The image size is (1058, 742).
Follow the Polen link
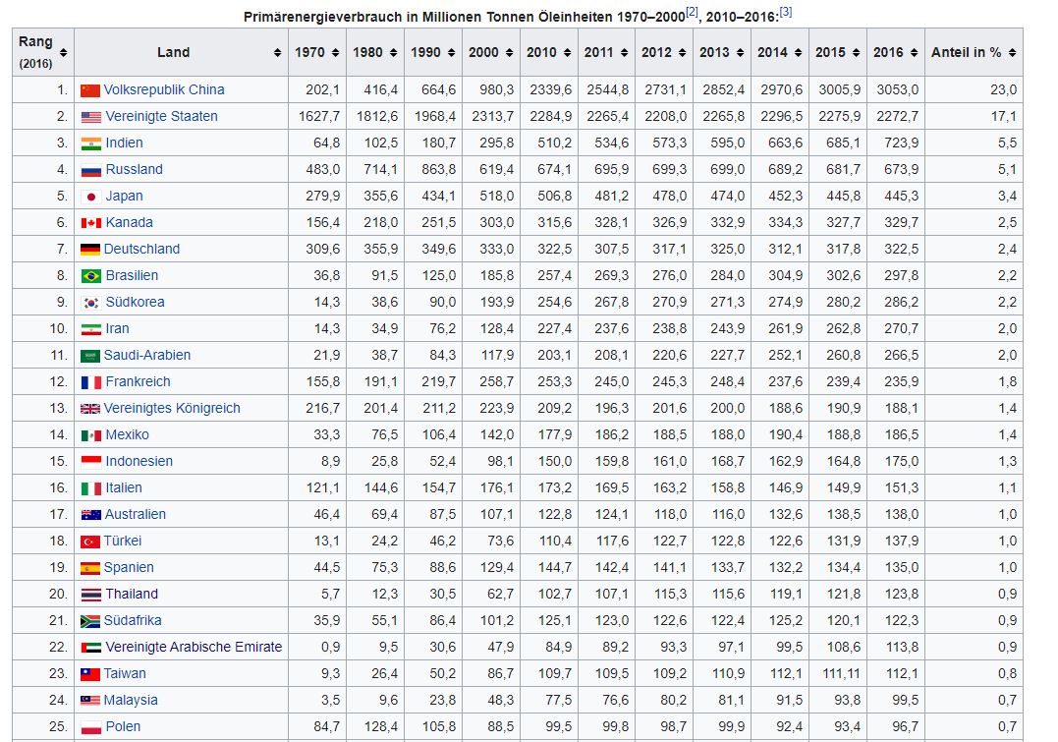click(x=124, y=726)
